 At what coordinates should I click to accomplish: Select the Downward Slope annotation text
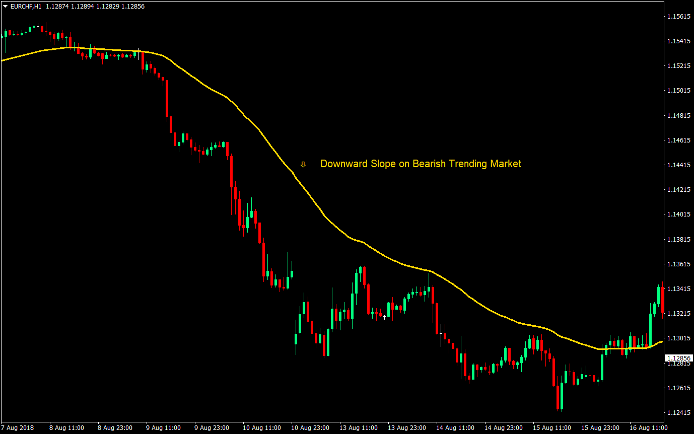[x=421, y=164]
